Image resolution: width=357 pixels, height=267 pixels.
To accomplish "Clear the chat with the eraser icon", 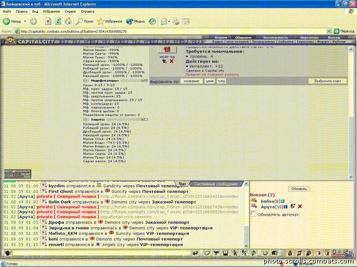I will pos(206,253).
